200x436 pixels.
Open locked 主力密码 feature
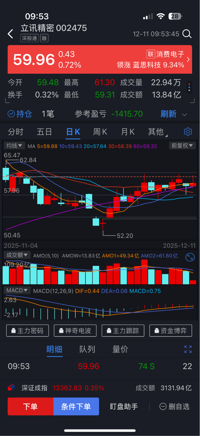point(28,331)
